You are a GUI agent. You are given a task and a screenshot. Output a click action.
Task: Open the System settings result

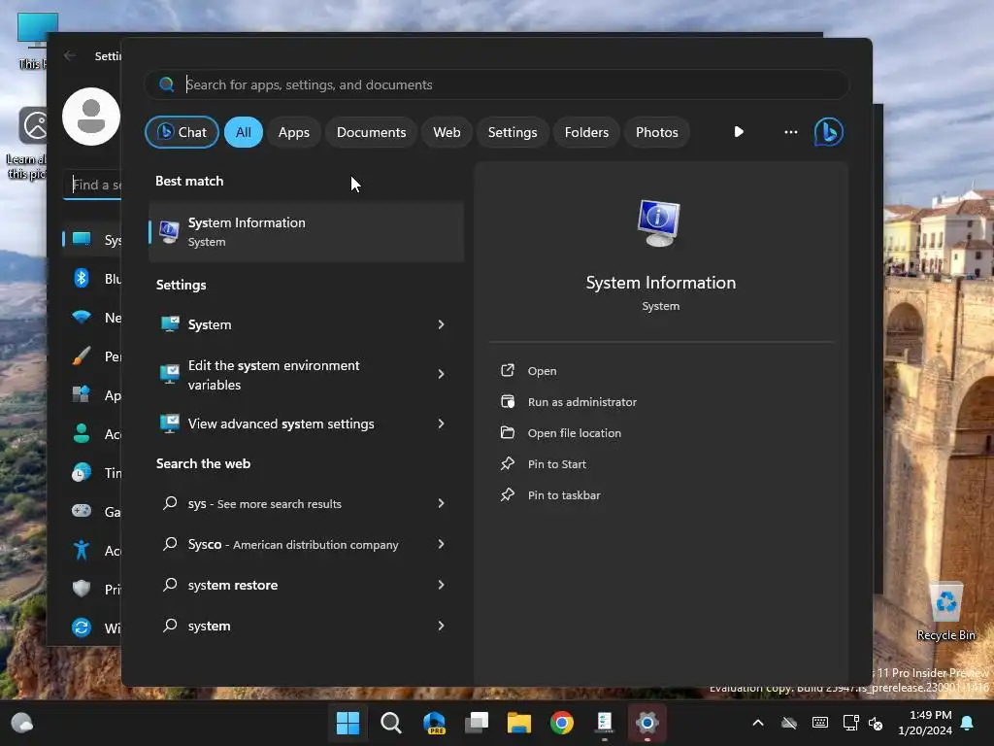[x=291, y=324]
